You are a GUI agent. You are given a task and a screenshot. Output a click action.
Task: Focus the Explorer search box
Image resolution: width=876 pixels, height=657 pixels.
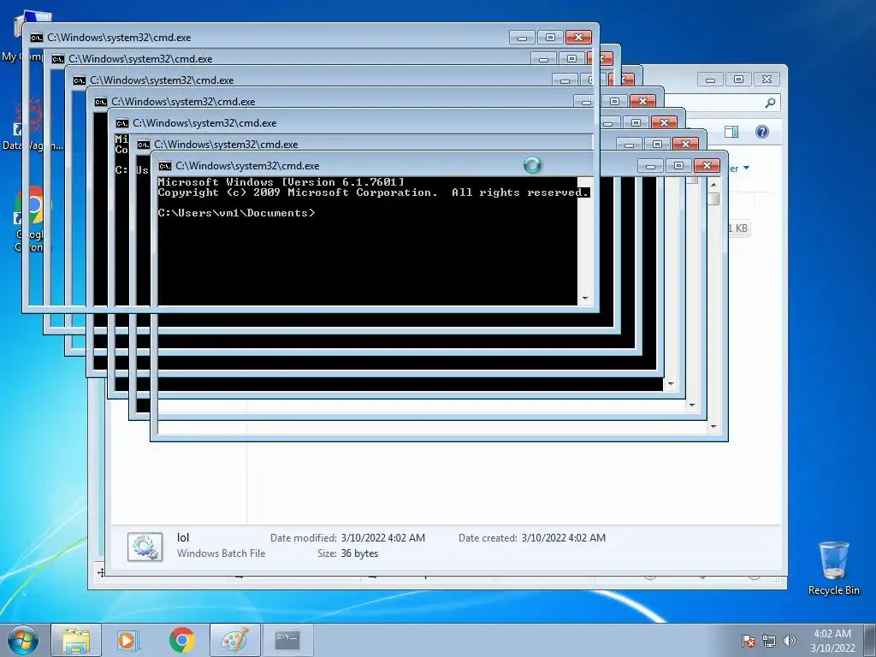(732, 103)
